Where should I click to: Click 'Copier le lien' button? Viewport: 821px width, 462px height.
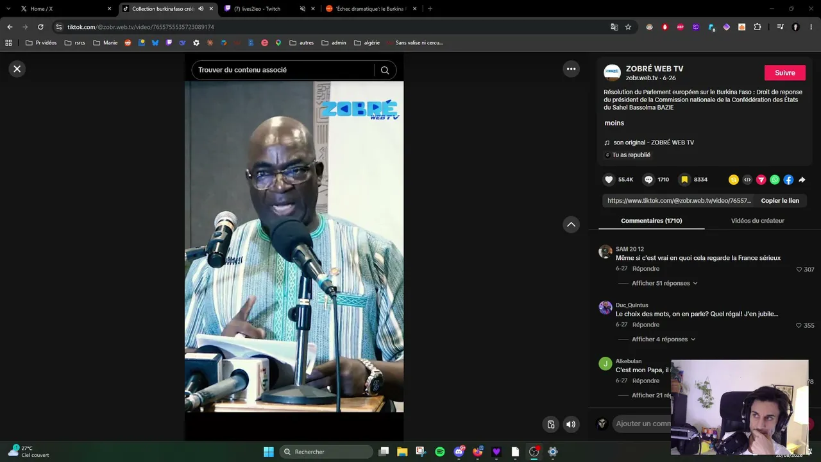(x=780, y=201)
